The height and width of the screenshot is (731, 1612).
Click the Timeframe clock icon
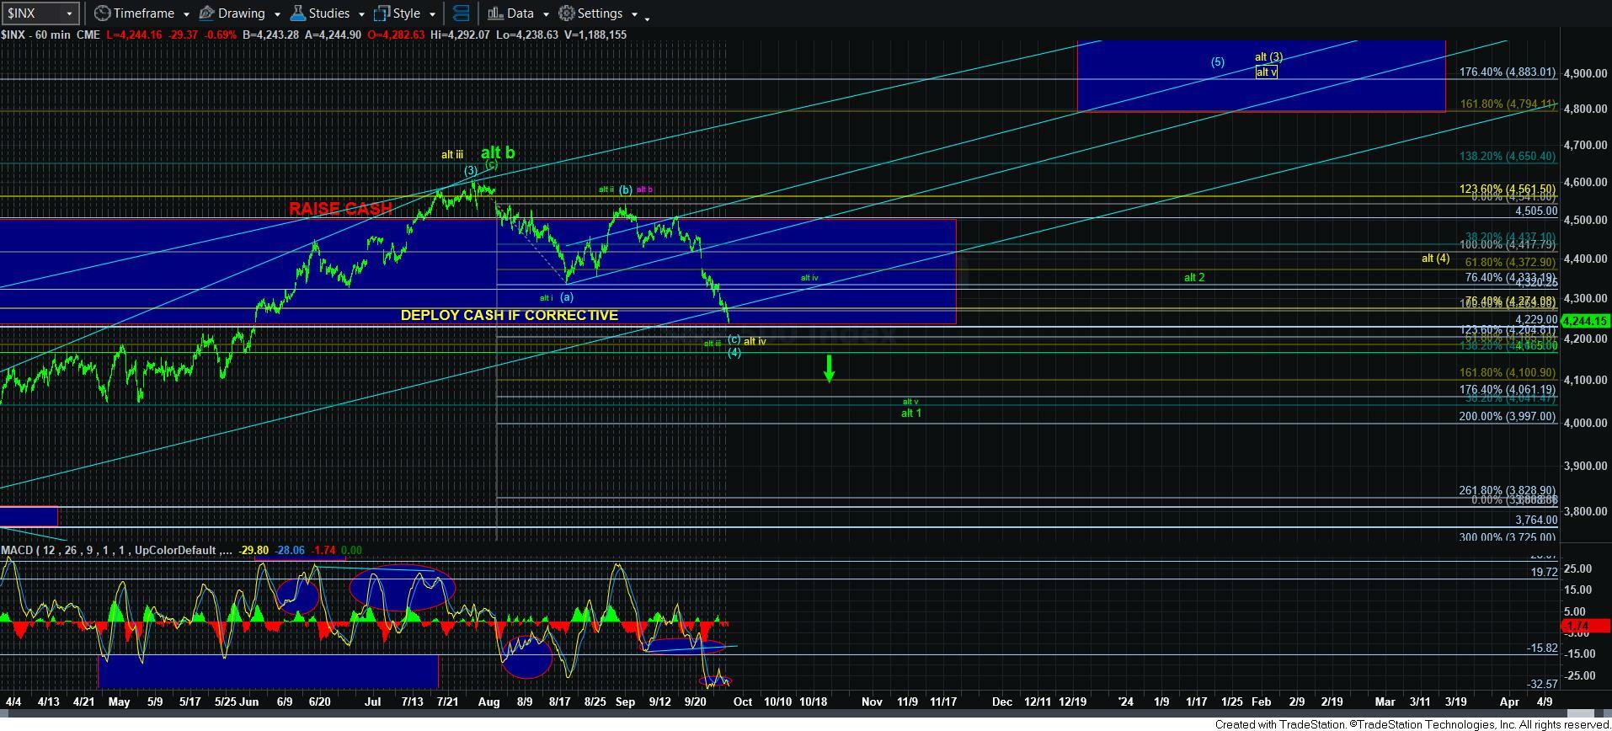[x=102, y=13]
